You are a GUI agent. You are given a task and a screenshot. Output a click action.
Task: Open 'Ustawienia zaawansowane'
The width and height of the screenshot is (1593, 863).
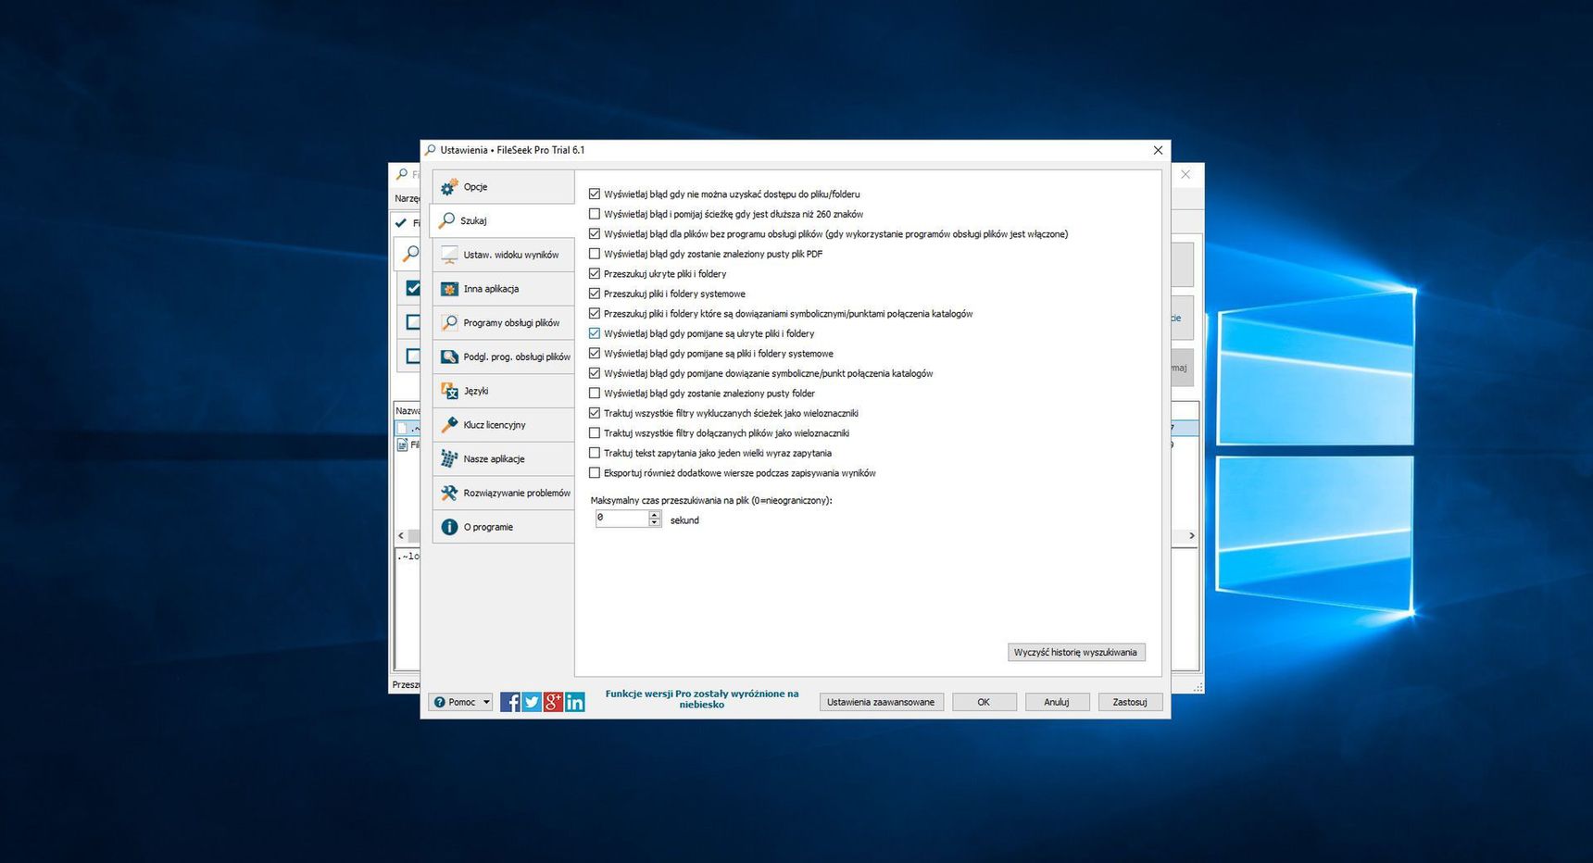pyautogui.click(x=881, y=702)
